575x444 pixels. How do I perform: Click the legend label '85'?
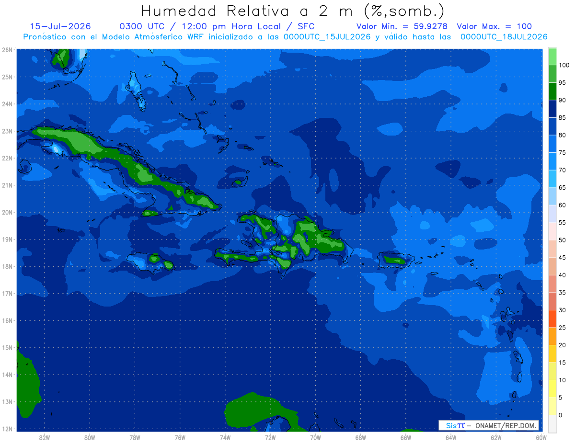point(562,118)
